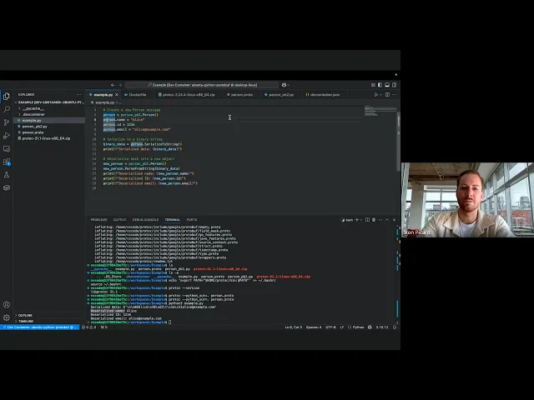
Task: Expand the Timeline section
Action: click(x=26, y=322)
